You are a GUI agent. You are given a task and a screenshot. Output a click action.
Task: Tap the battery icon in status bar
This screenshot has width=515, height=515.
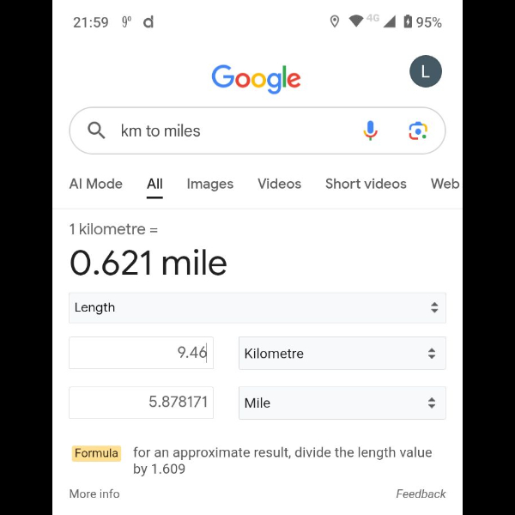pyautogui.click(x=408, y=21)
